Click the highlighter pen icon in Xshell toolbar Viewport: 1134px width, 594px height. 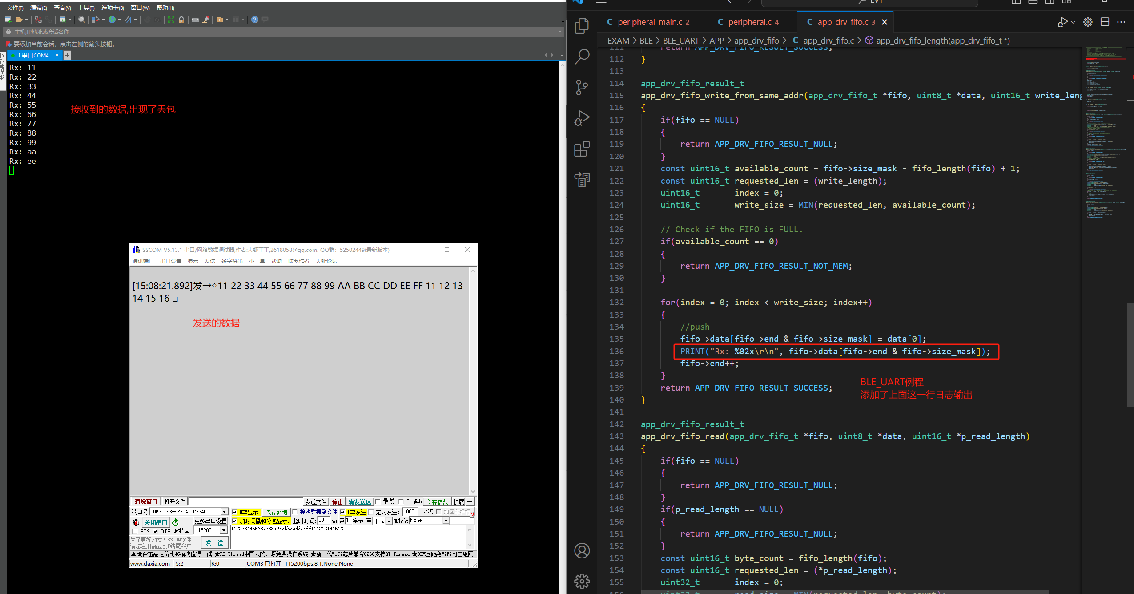click(205, 20)
